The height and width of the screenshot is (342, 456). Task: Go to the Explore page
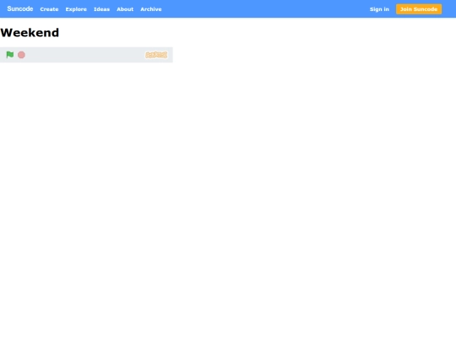point(76,9)
